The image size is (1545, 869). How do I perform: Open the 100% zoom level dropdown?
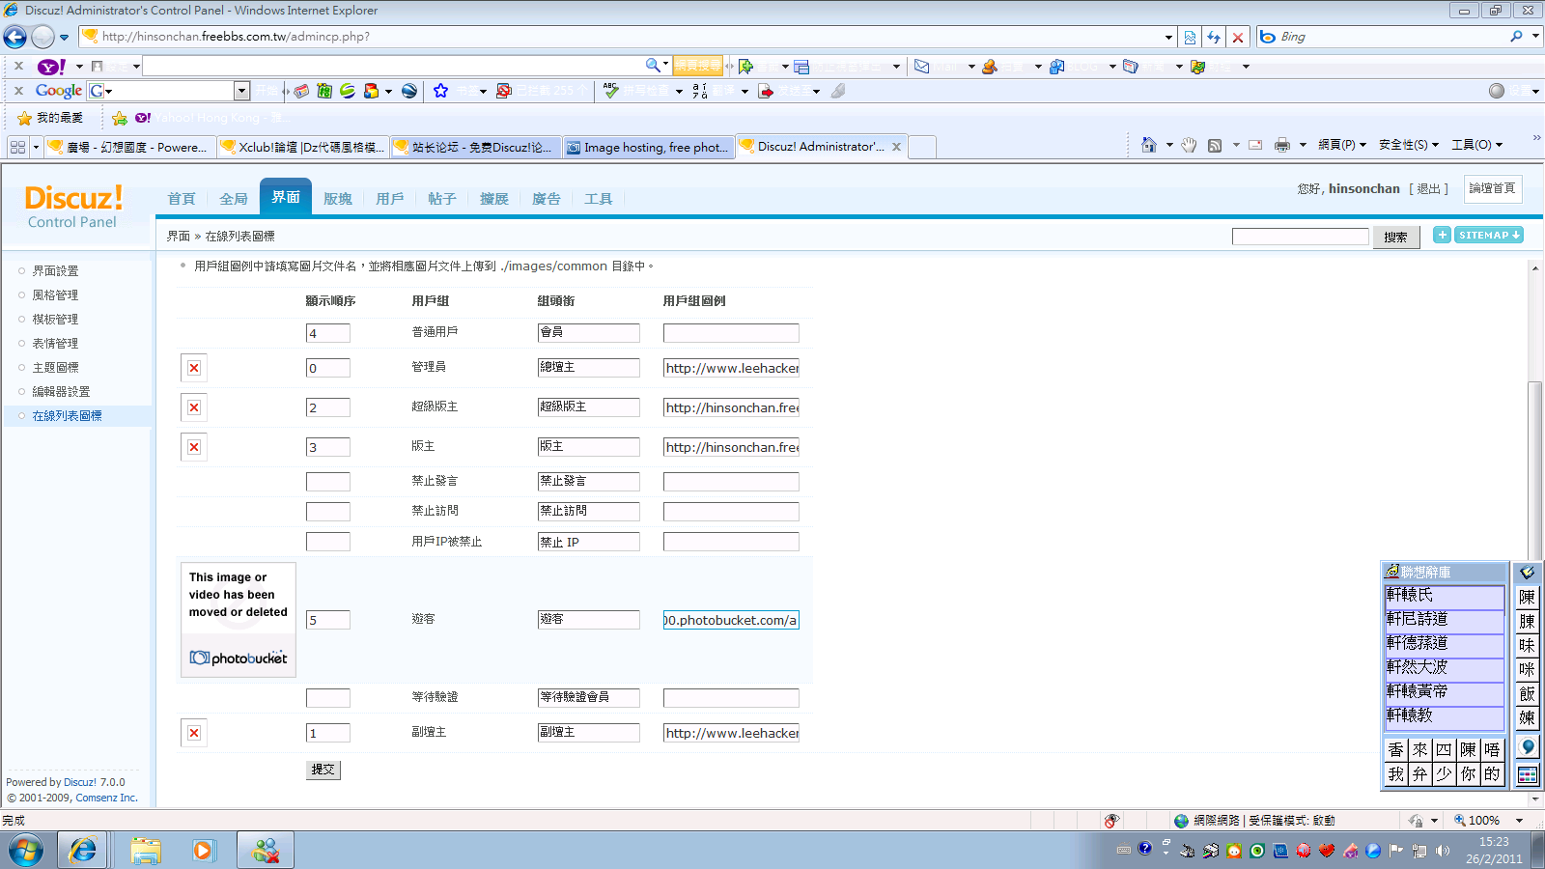tap(1519, 821)
